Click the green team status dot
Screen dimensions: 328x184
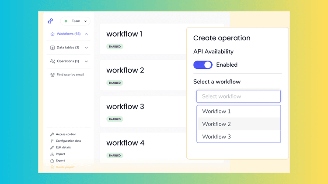point(66,21)
